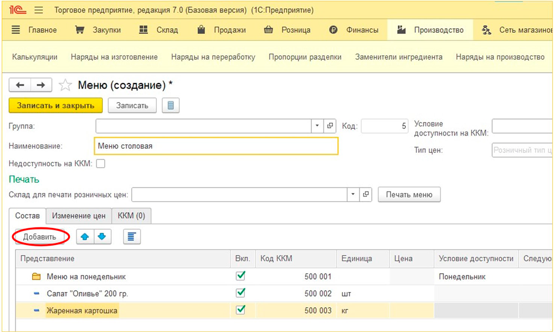Viewport: 554px width, 332px height.
Task: Switch to the Изменение цен tab
Action: coord(79,216)
